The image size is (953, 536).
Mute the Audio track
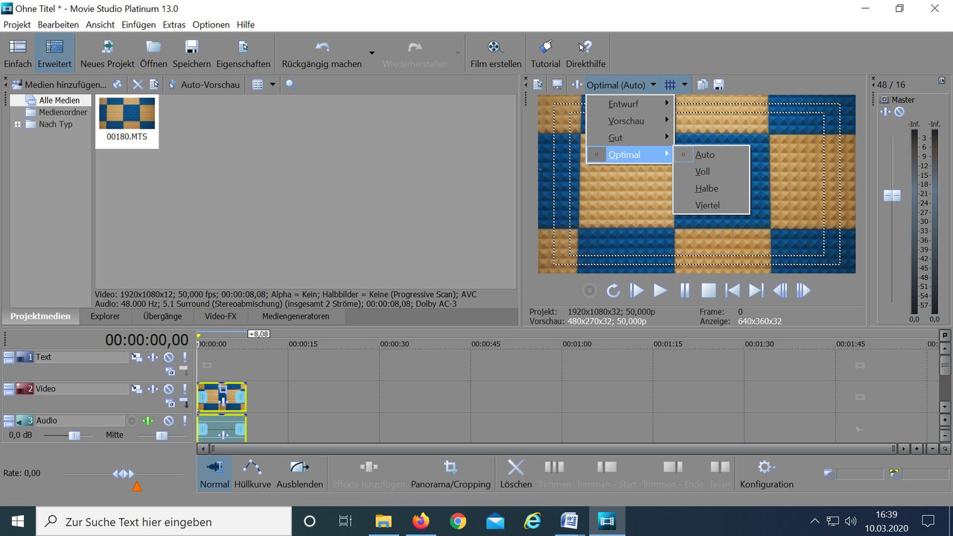coord(169,421)
